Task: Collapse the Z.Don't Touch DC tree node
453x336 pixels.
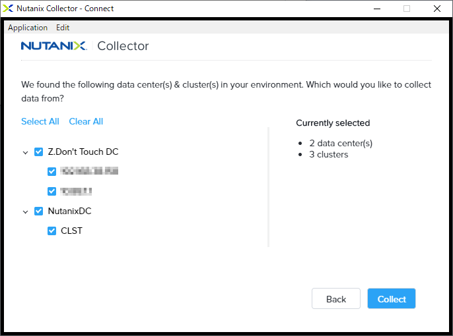Action: [x=25, y=152]
